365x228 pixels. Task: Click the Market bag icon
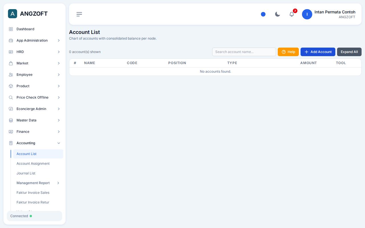click(11, 63)
